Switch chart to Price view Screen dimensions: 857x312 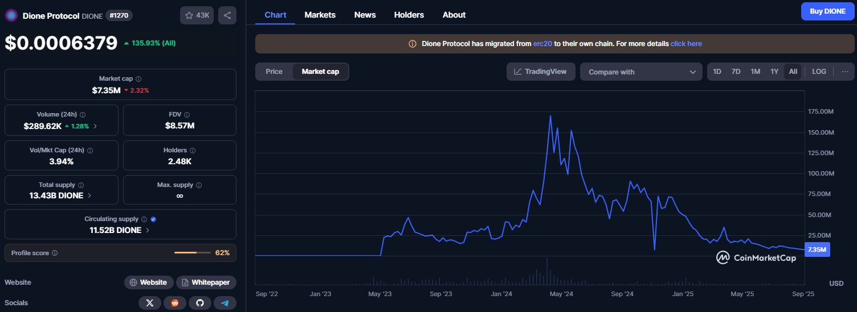tap(274, 72)
